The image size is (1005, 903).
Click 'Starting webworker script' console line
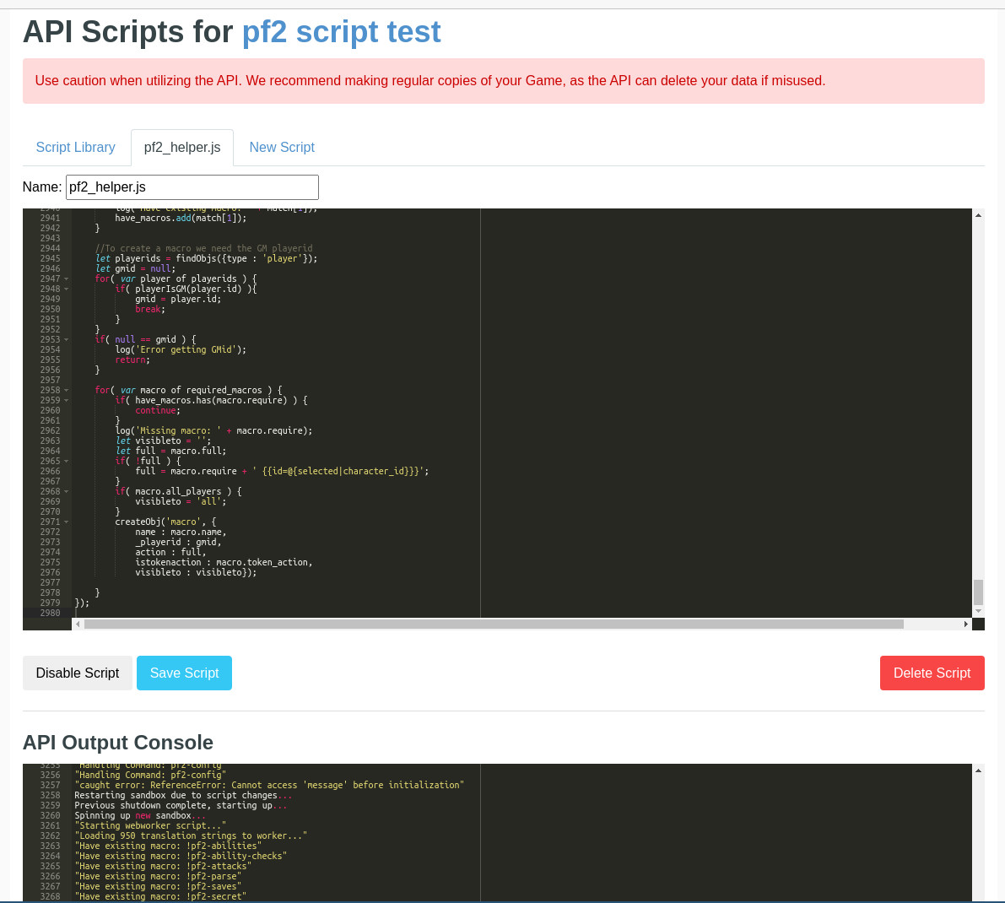[150, 826]
